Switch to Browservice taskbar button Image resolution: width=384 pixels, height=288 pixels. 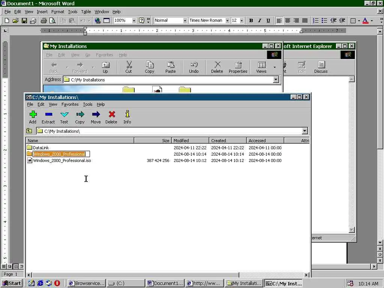coord(87,283)
